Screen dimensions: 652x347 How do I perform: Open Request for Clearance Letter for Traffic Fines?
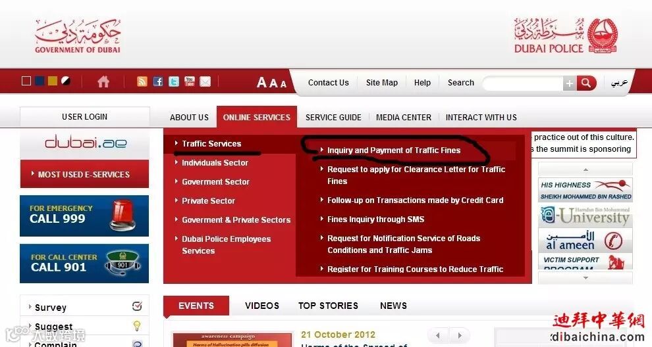(416, 175)
